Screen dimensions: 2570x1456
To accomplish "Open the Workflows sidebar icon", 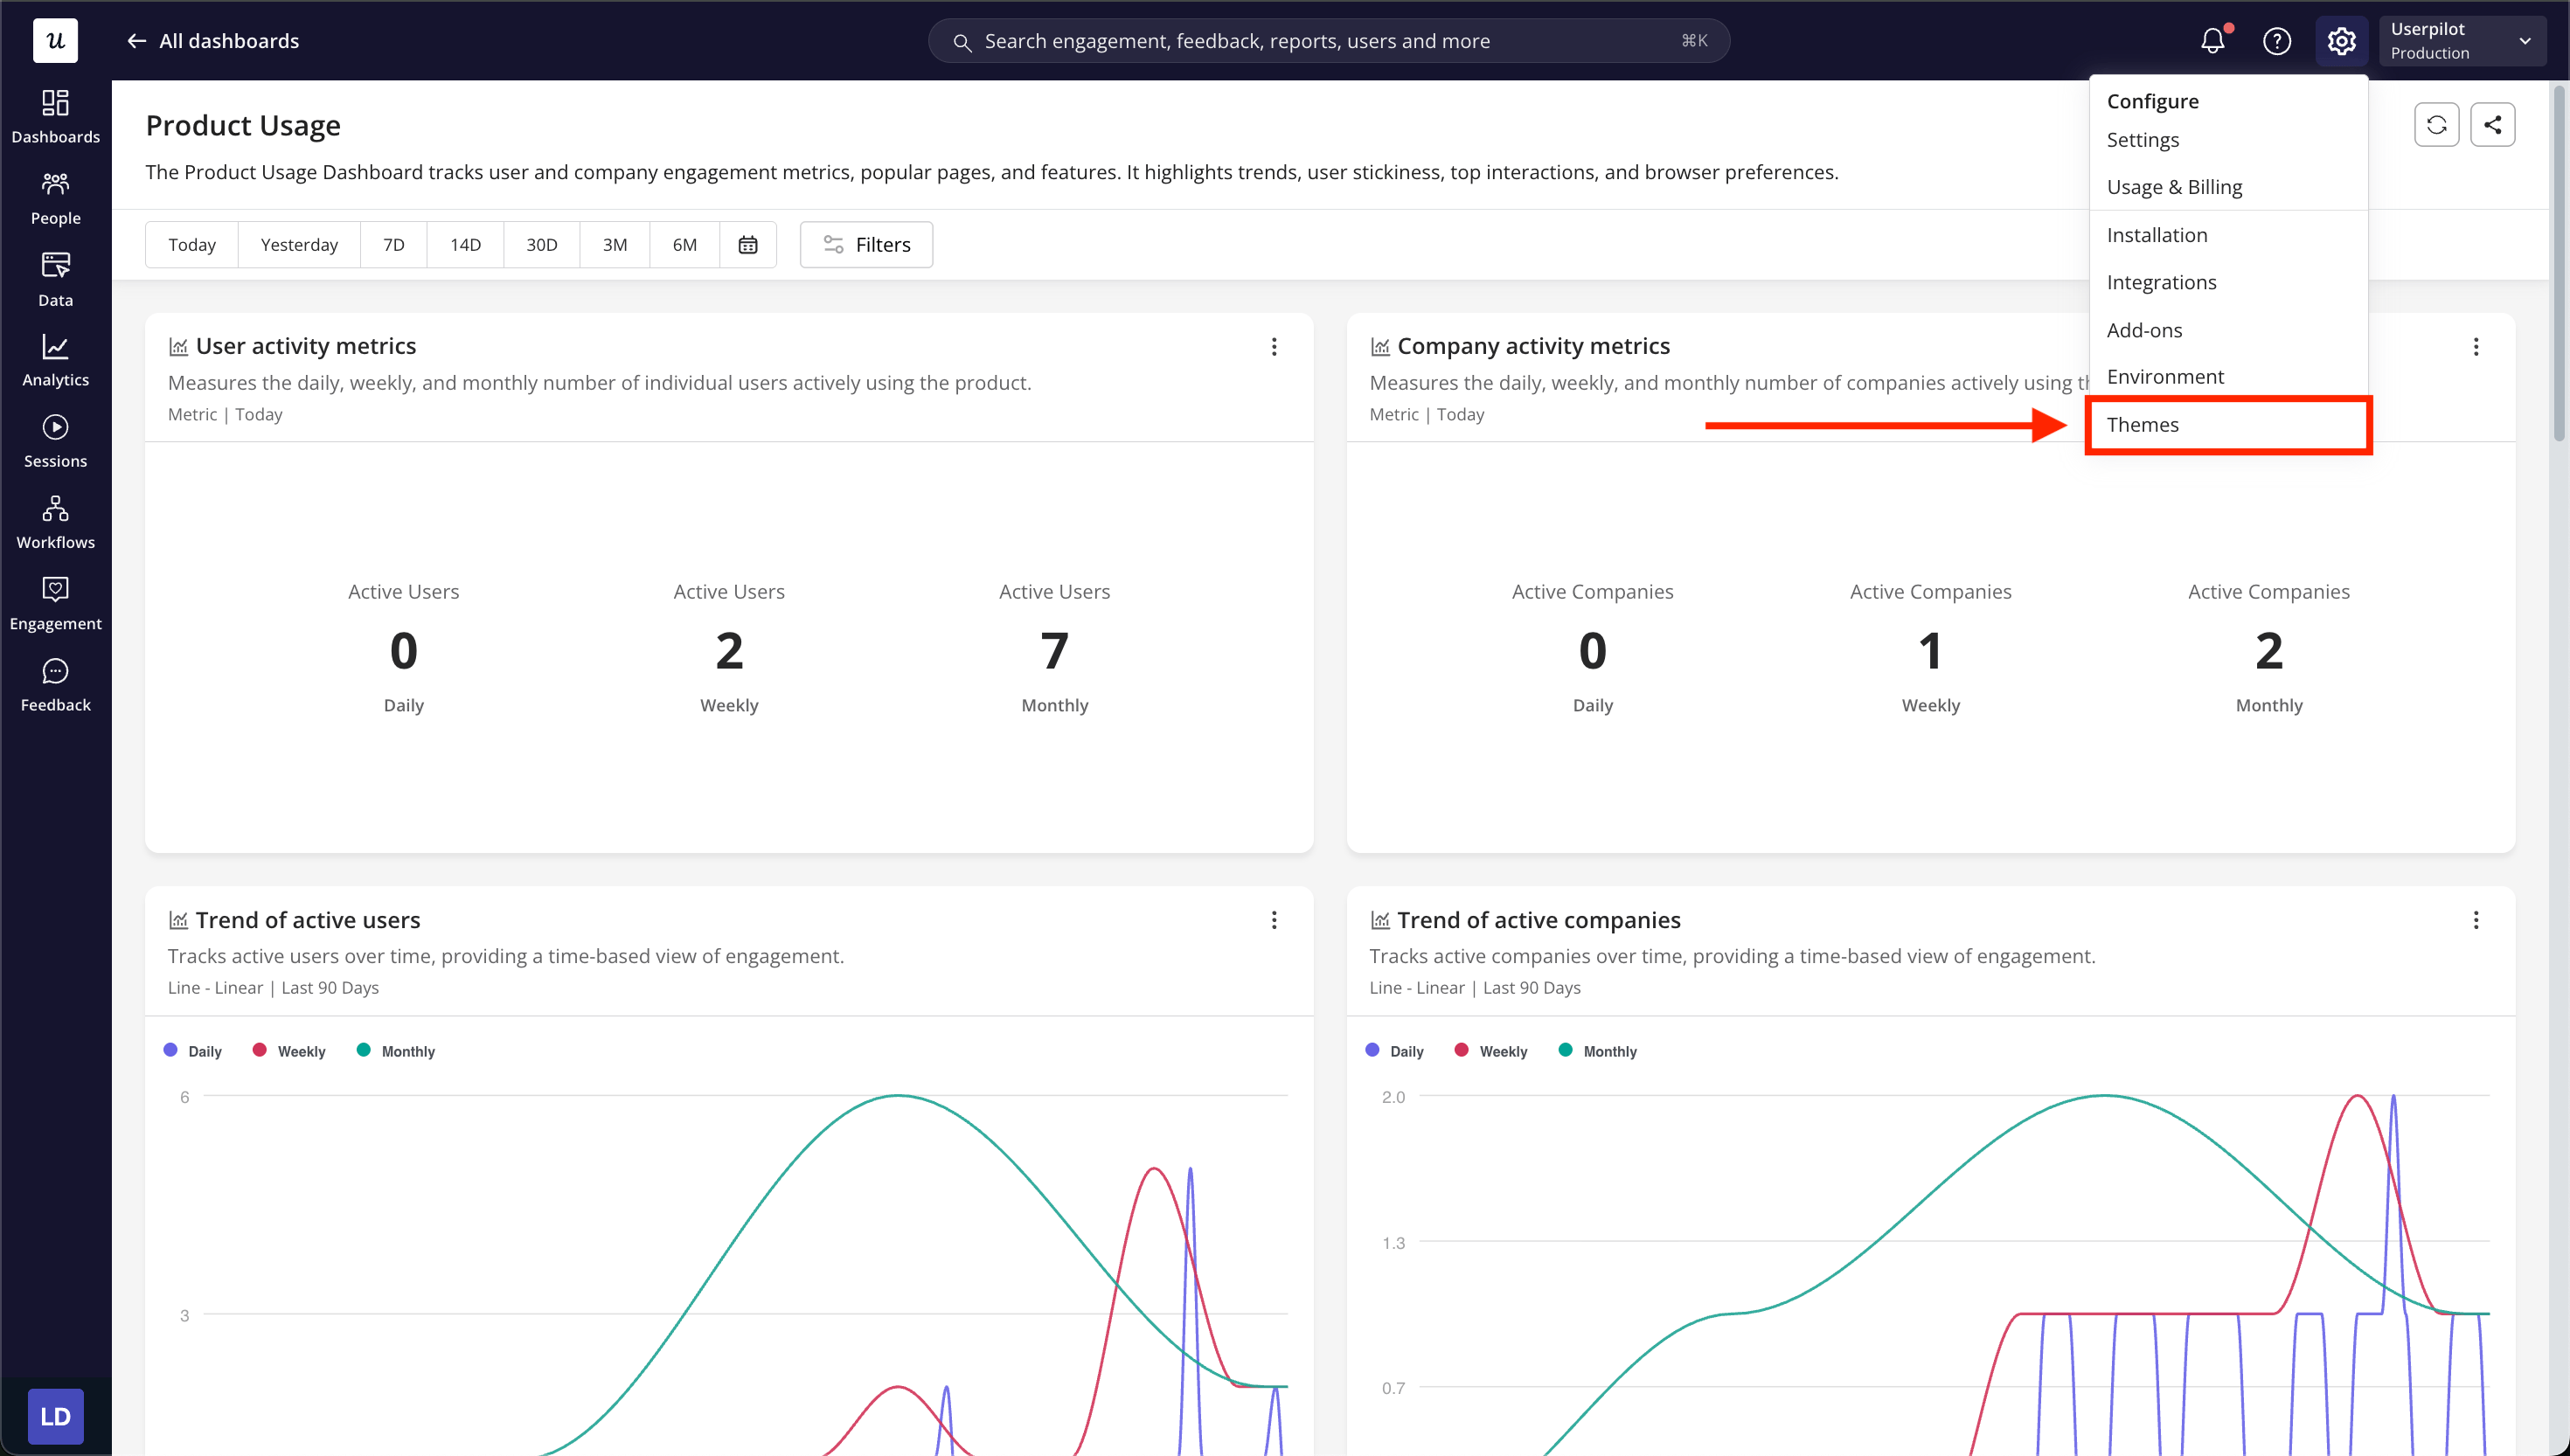I will [x=55, y=509].
